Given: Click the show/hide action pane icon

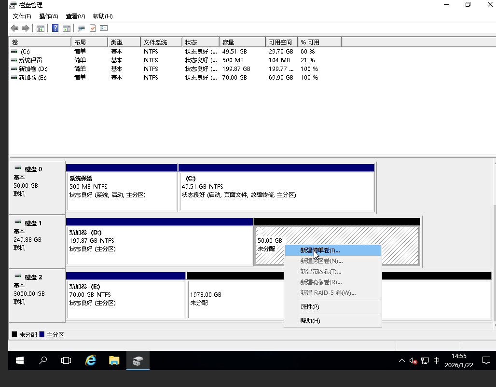Looking at the screenshot, I should 67,28.
